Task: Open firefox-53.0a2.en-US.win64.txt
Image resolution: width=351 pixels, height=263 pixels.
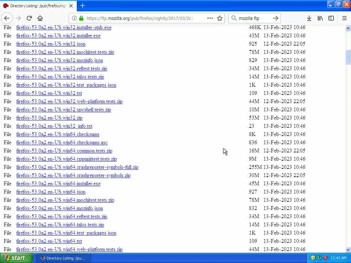Action: 49,241
